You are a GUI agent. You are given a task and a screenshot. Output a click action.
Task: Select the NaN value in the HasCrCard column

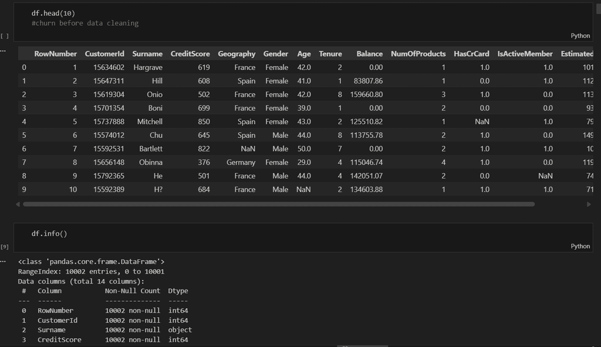(482, 122)
